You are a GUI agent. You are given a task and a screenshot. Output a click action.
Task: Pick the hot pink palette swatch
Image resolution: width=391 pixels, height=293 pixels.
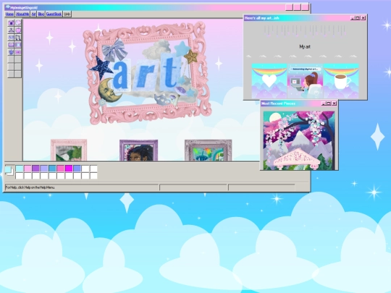coord(61,169)
